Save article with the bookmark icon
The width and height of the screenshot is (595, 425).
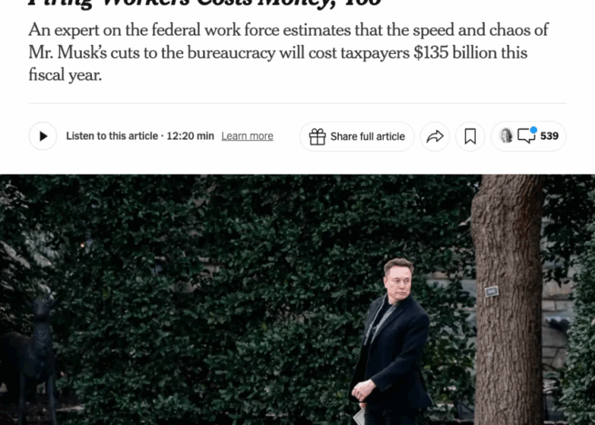470,136
